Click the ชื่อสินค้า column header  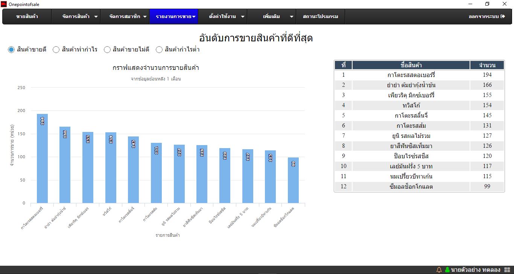pos(411,65)
